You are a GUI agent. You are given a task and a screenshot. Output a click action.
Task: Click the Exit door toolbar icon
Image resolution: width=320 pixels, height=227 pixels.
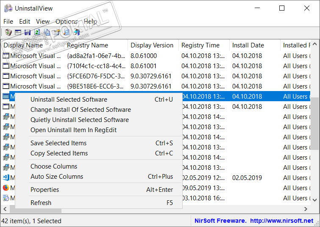pyautogui.click(x=76, y=32)
